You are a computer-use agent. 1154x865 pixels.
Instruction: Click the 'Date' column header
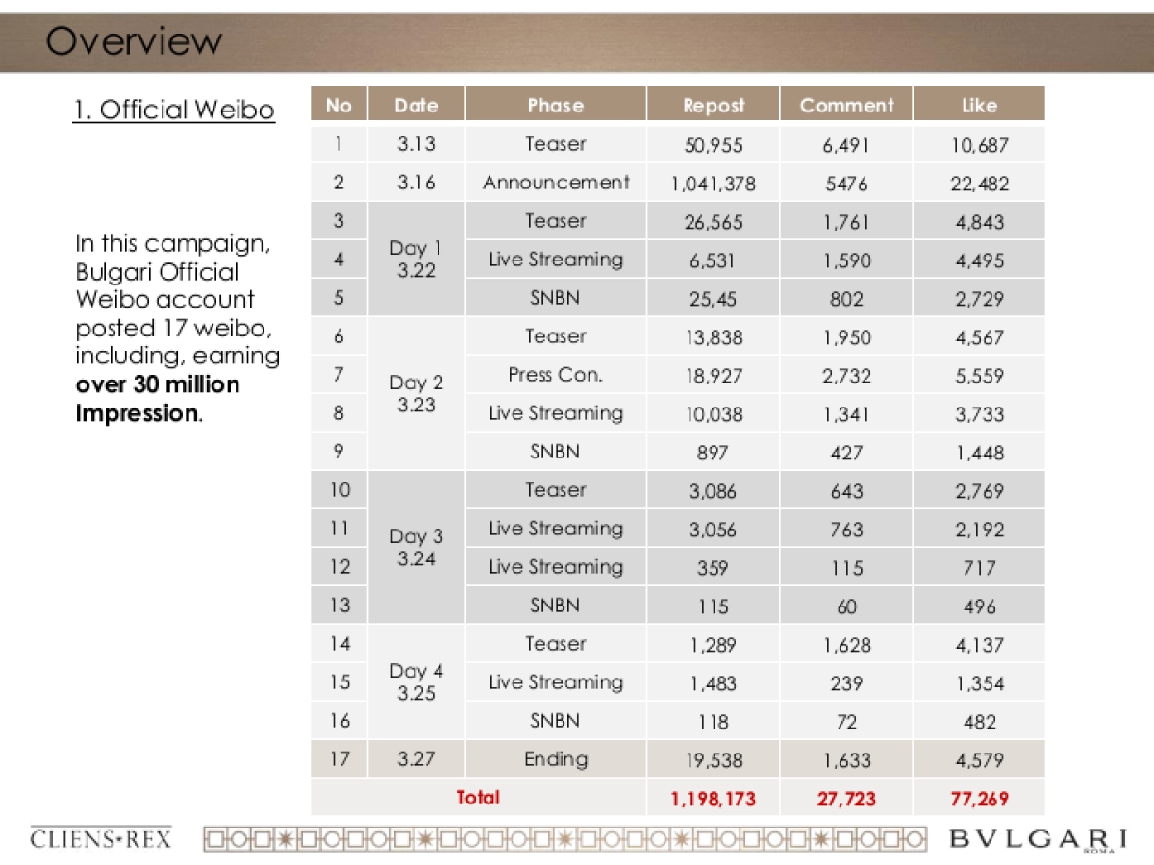(x=416, y=105)
